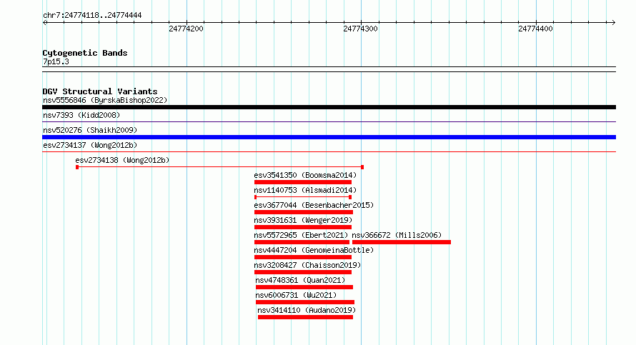Click the 24774300 ruler position label
636x345 pixels.
coord(361,29)
